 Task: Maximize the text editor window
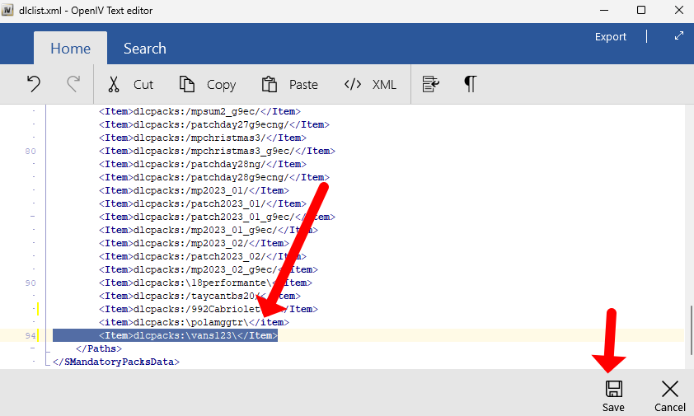[640, 11]
